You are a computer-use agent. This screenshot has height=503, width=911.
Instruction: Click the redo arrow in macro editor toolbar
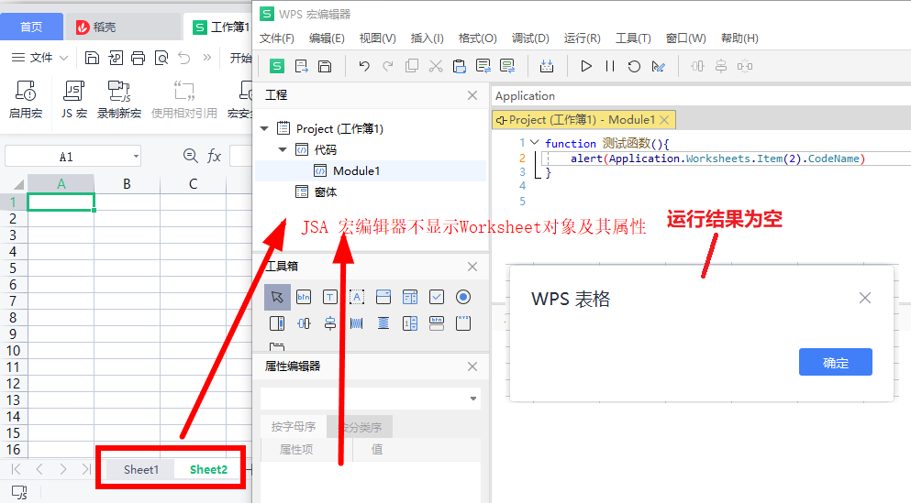pyautogui.click(x=387, y=66)
